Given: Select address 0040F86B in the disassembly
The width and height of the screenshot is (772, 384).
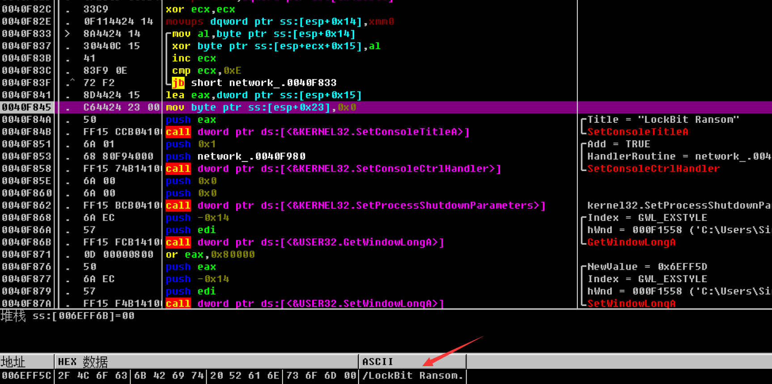Looking at the screenshot, I should [x=26, y=242].
